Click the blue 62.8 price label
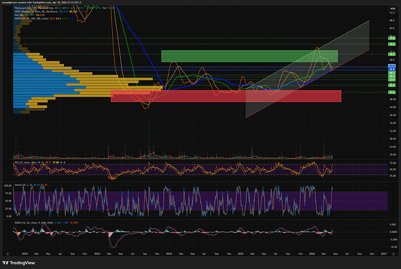 (391, 69)
